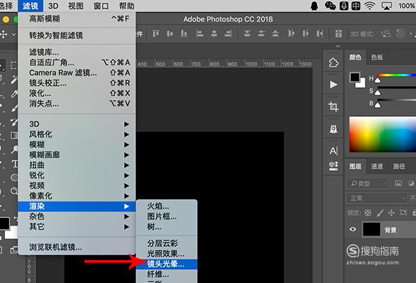
Task: Click distribute vertical centers icon
Action: click(x=261, y=34)
